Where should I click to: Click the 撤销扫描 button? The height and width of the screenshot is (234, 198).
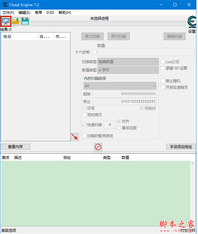(175, 36)
